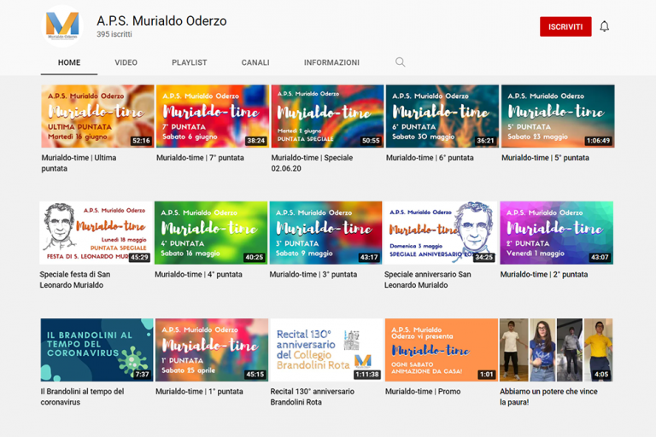
Task: Open the 5° puntata video thumbnail
Action: (558, 116)
